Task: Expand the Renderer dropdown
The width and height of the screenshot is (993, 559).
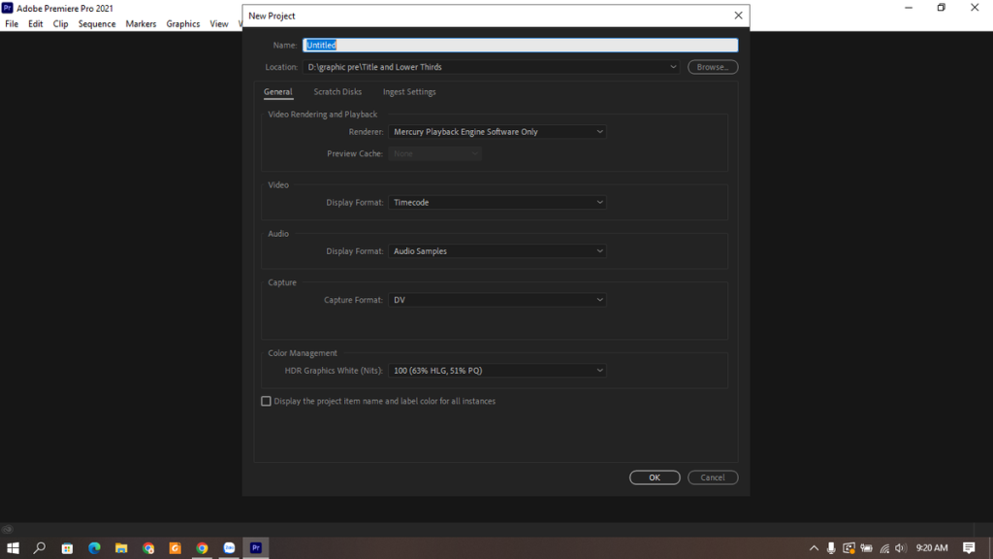Action: point(497,132)
